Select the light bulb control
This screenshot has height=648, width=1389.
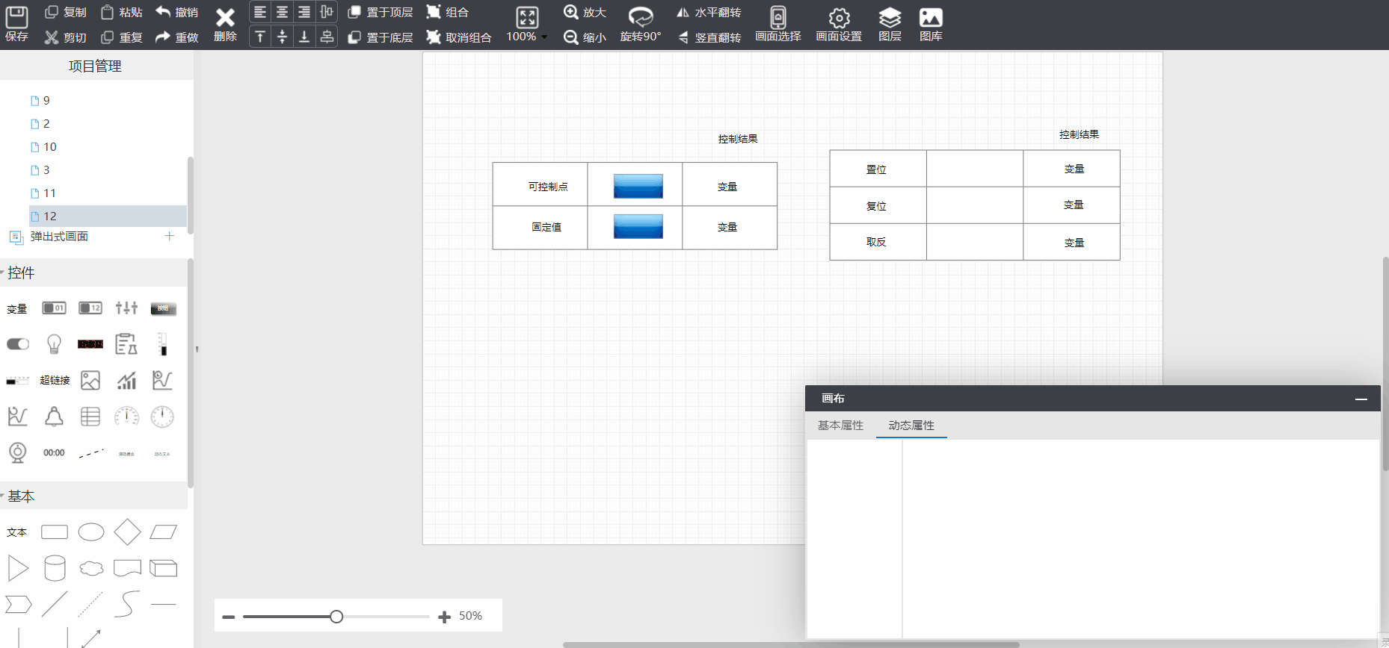click(x=54, y=344)
